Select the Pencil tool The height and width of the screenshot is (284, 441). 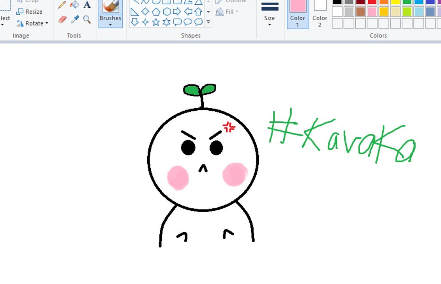pyautogui.click(x=62, y=5)
